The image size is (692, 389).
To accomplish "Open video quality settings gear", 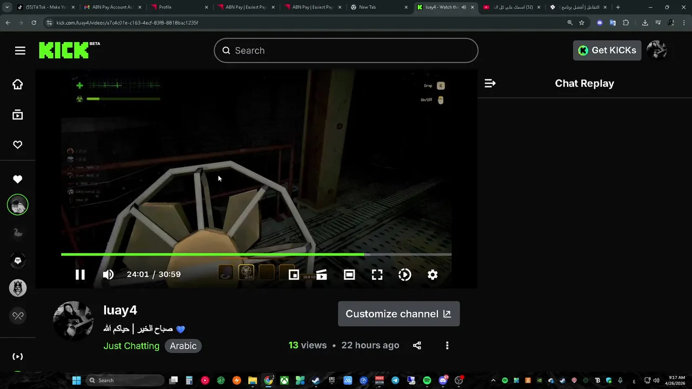I will [432, 274].
